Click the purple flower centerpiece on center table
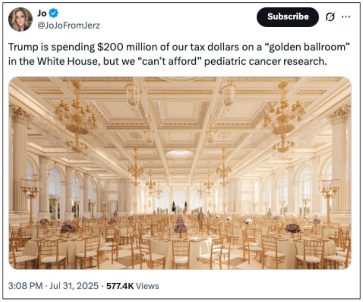Viewport: 363px width, 302px height. 180,228
